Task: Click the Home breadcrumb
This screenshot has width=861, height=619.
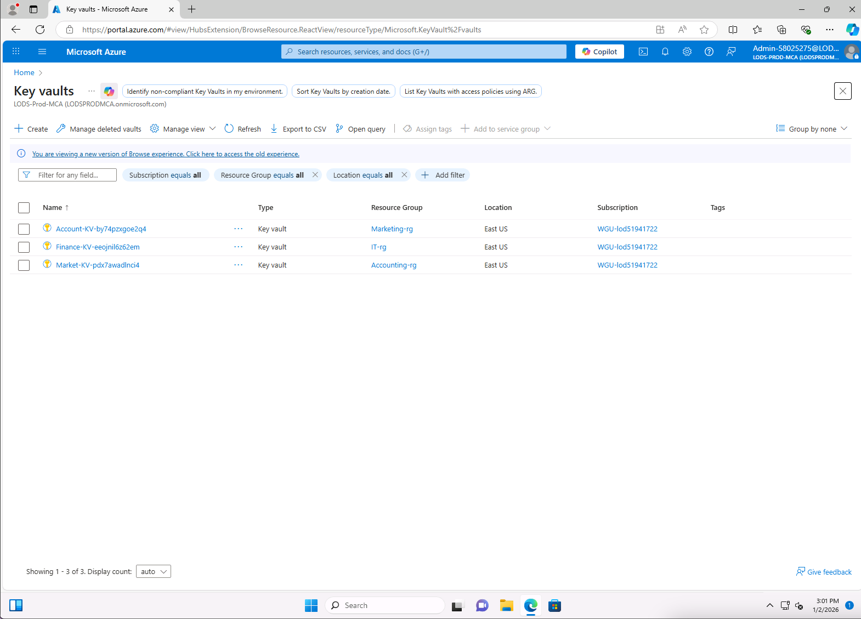Action: pos(24,72)
